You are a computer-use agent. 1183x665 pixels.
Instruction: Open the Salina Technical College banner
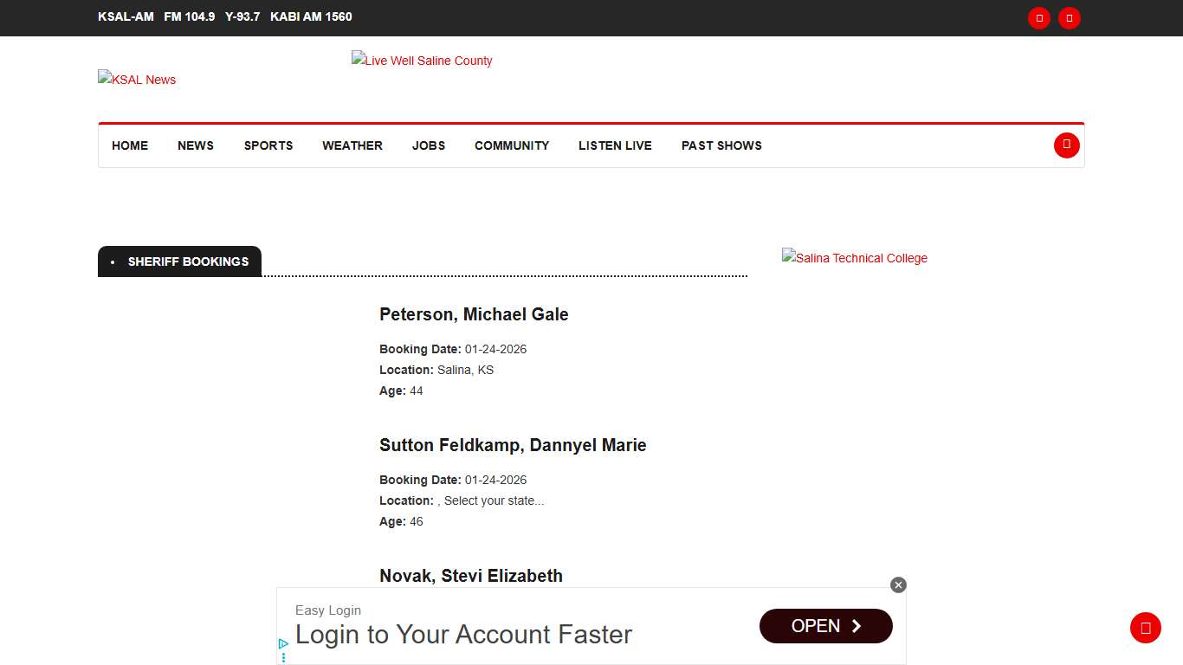pos(854,258)
